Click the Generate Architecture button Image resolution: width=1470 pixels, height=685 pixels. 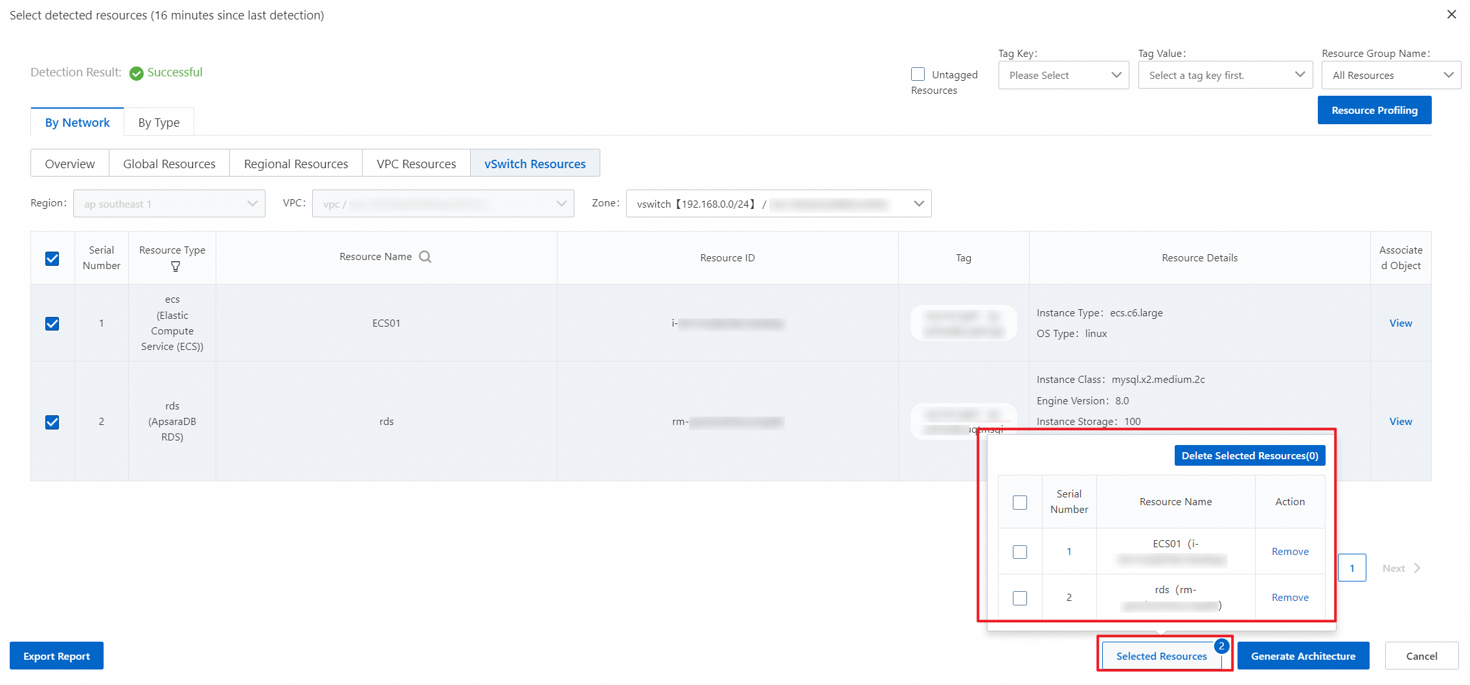point(1303,656)
